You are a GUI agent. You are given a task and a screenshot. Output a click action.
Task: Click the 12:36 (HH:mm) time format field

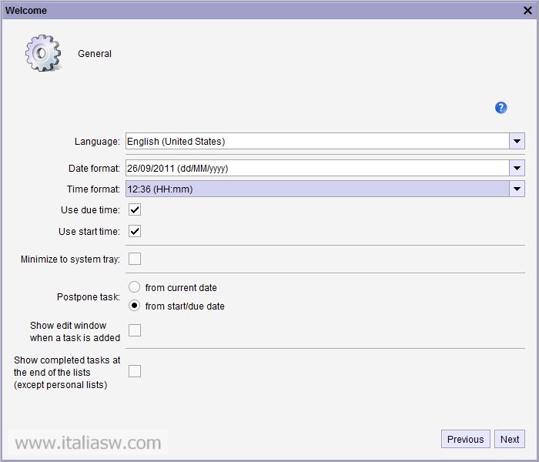pyautogui.click(x=316, y=189)
